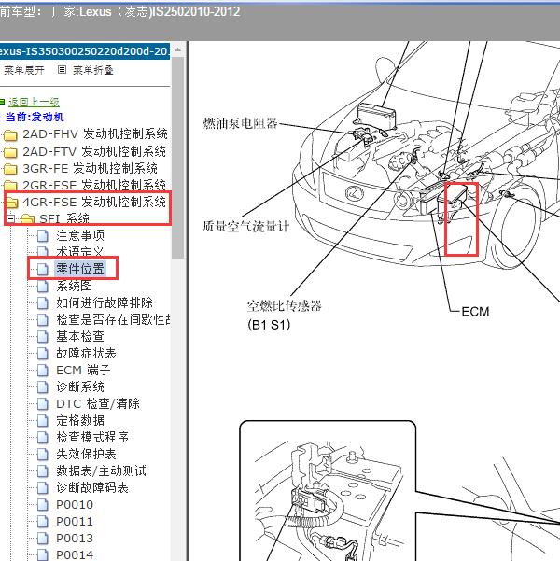Screen dimensions: 560x561
Task: Click the document icon beside ECM 端子
Action: [43, 370]
